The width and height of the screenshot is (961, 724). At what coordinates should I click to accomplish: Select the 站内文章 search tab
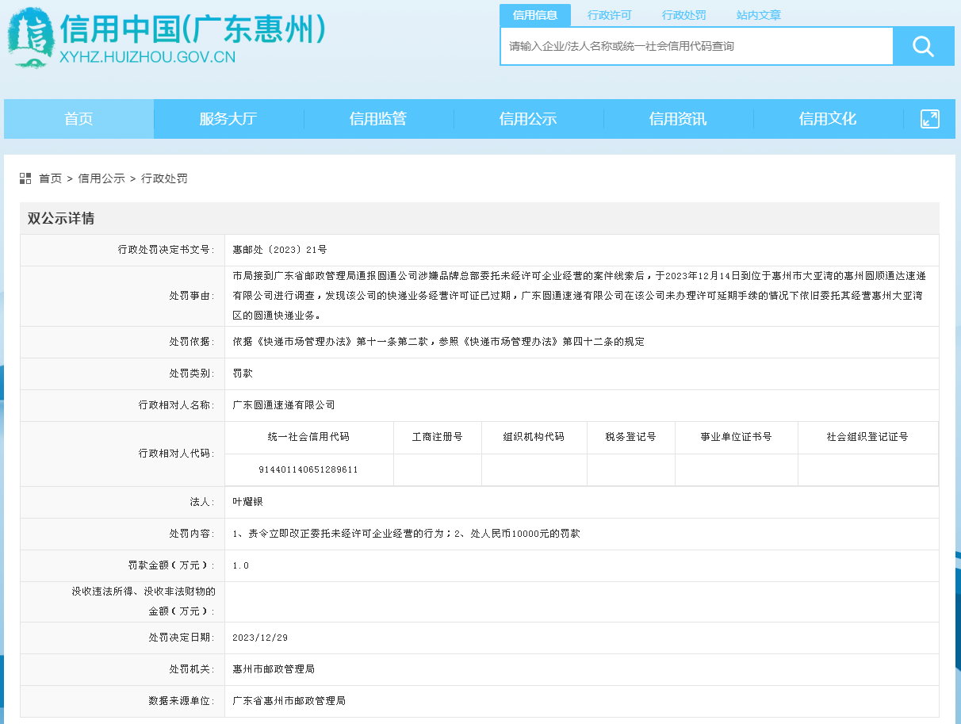pos(759,15)
